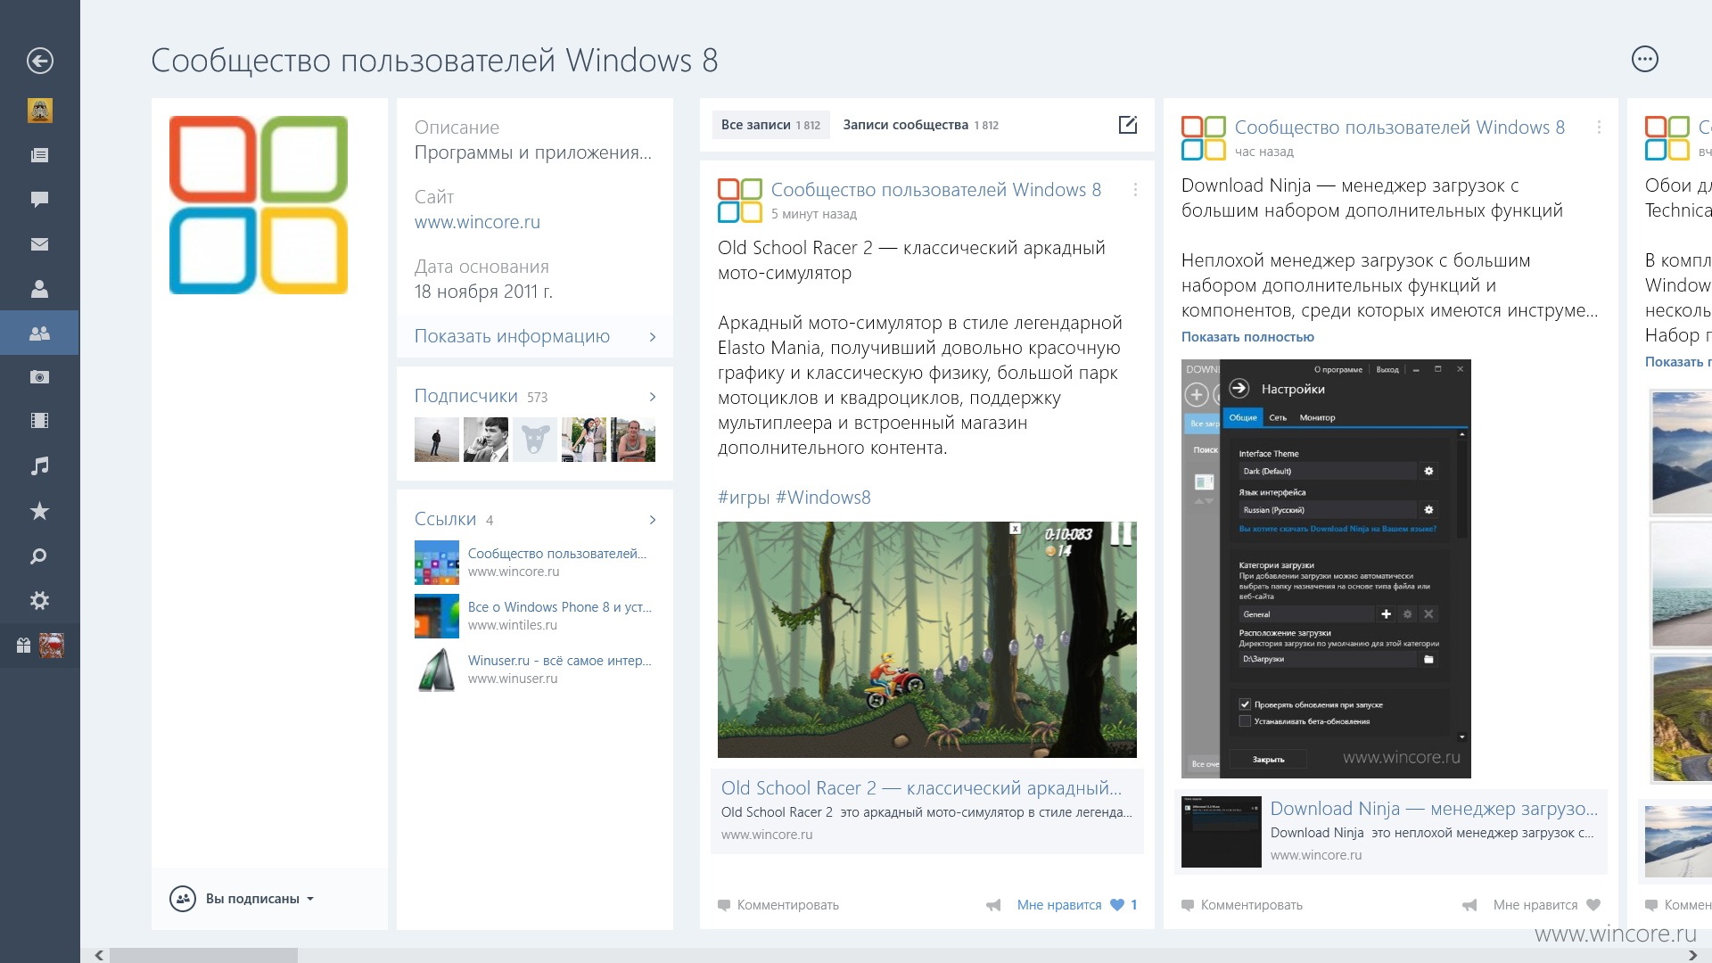Click the community avatar on Download Ninja post
This screenshot has height=963, width=1712.
[x=1204, y=138]
